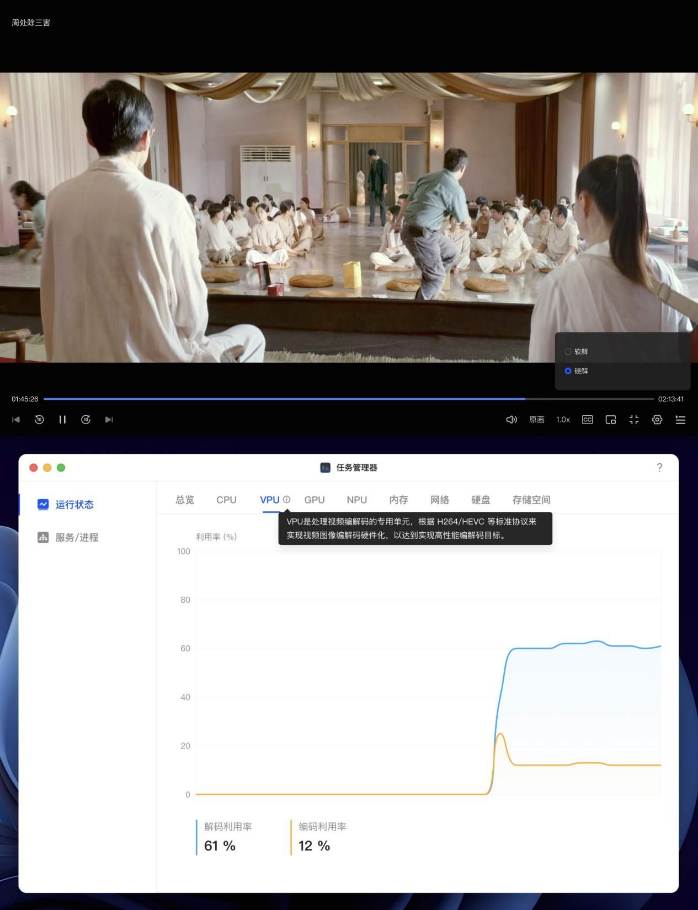Exit fullscreen mode
The height and width of the screenshot is (910, 698).
point(633,420)
